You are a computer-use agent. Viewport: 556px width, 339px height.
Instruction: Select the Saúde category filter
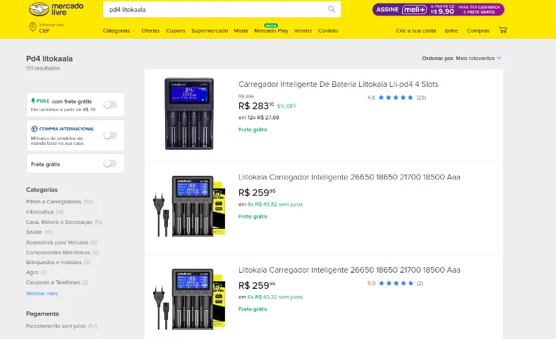pos(39,232)
